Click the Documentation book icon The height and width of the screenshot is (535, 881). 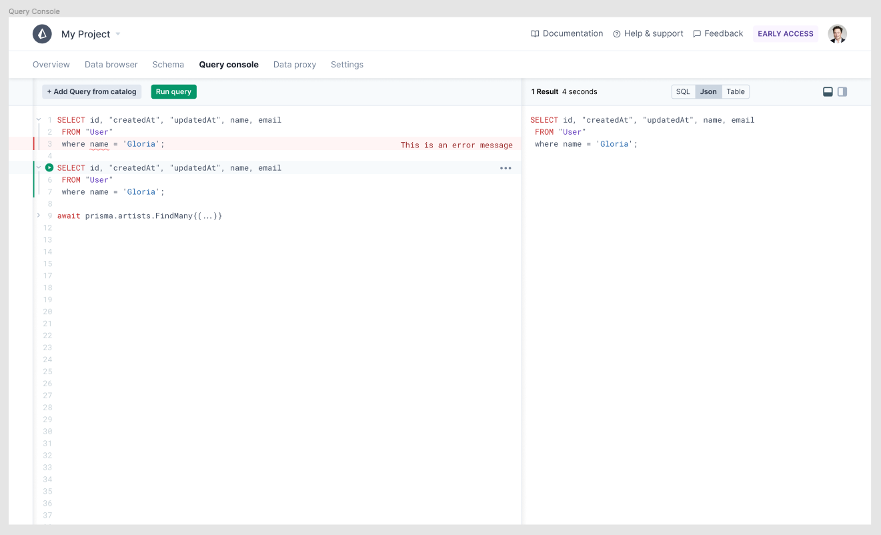[535, 33]
